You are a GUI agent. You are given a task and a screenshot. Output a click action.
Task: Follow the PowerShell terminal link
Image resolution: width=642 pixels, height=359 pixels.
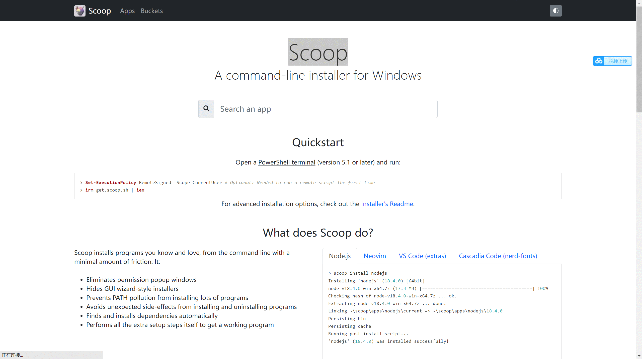pyautogui.click(x=287, y=162)
